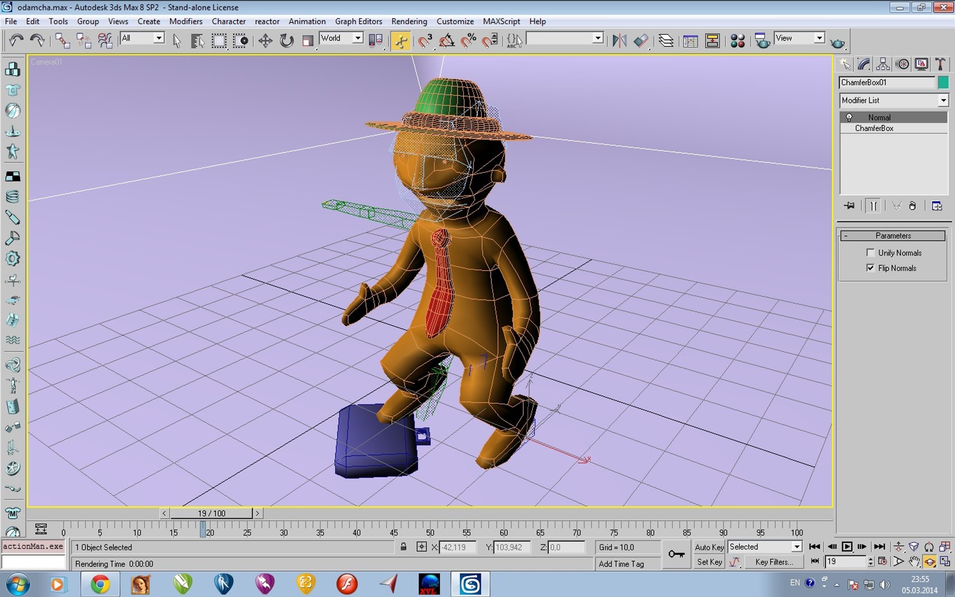This screenshot has height=597, width=955.
Task: Click the green object color swatch
Action: point(943,82)
